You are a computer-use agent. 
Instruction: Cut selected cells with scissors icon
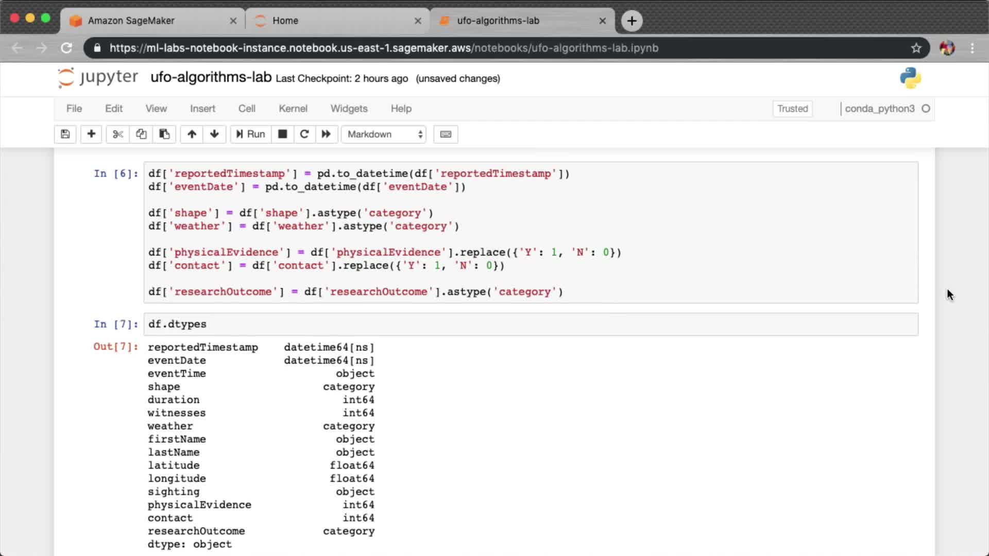tap(118, 134)
